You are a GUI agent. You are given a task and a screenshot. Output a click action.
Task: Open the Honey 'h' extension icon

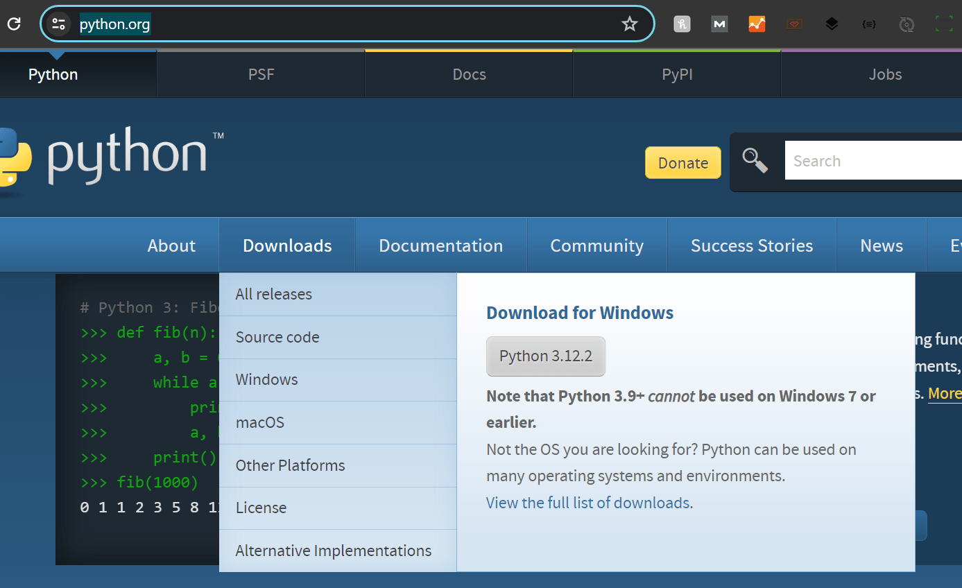coord(682,24)
